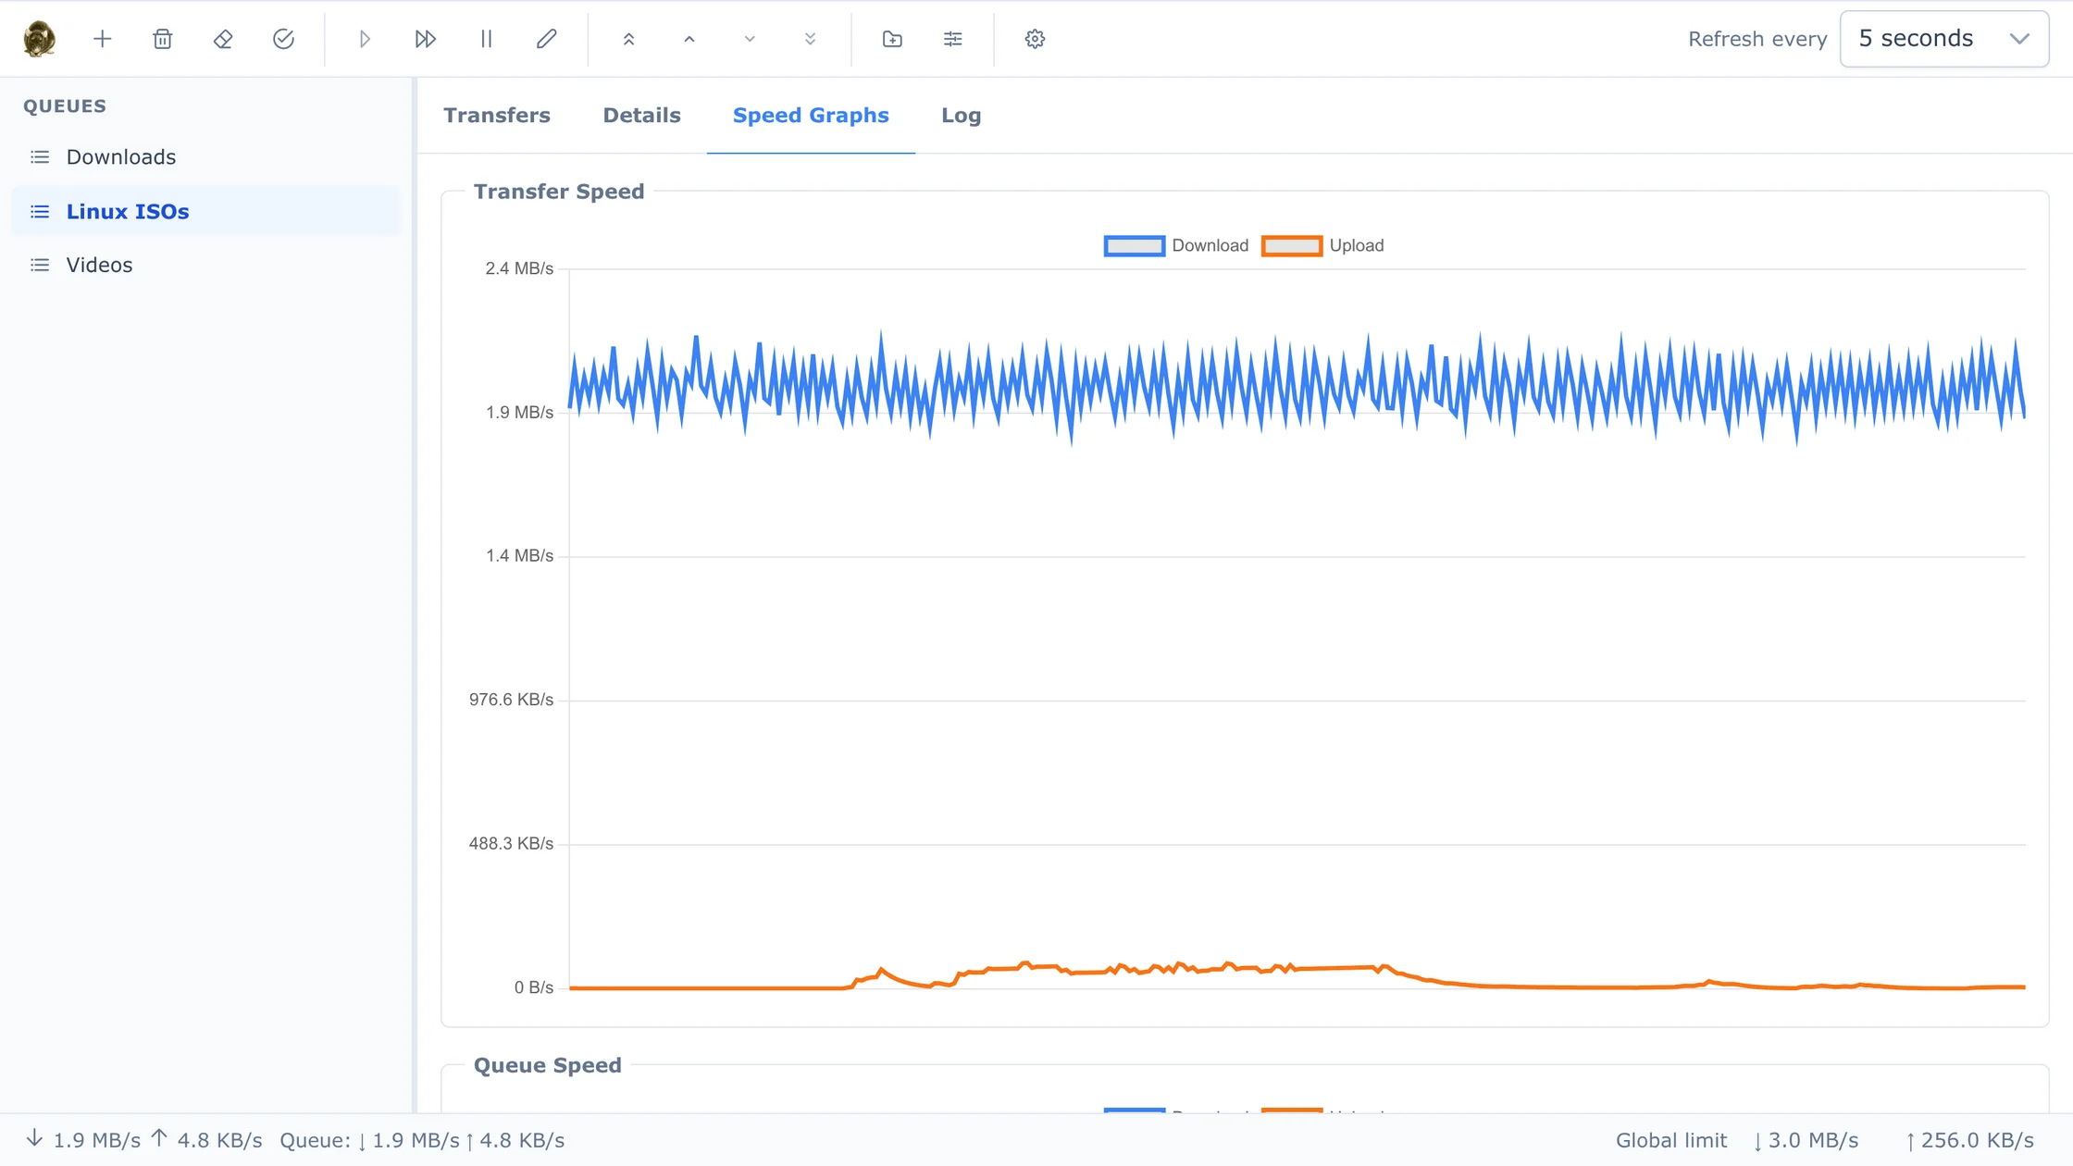
Task: Toggle Upload series in Transfer Speed legend
Action: [1322, 245]
